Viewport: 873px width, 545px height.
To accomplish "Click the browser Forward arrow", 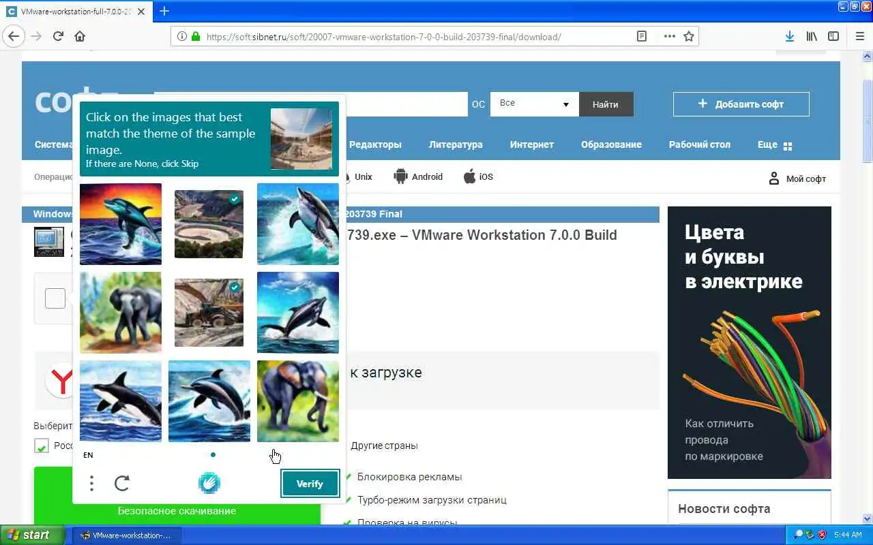I will 36,36.
